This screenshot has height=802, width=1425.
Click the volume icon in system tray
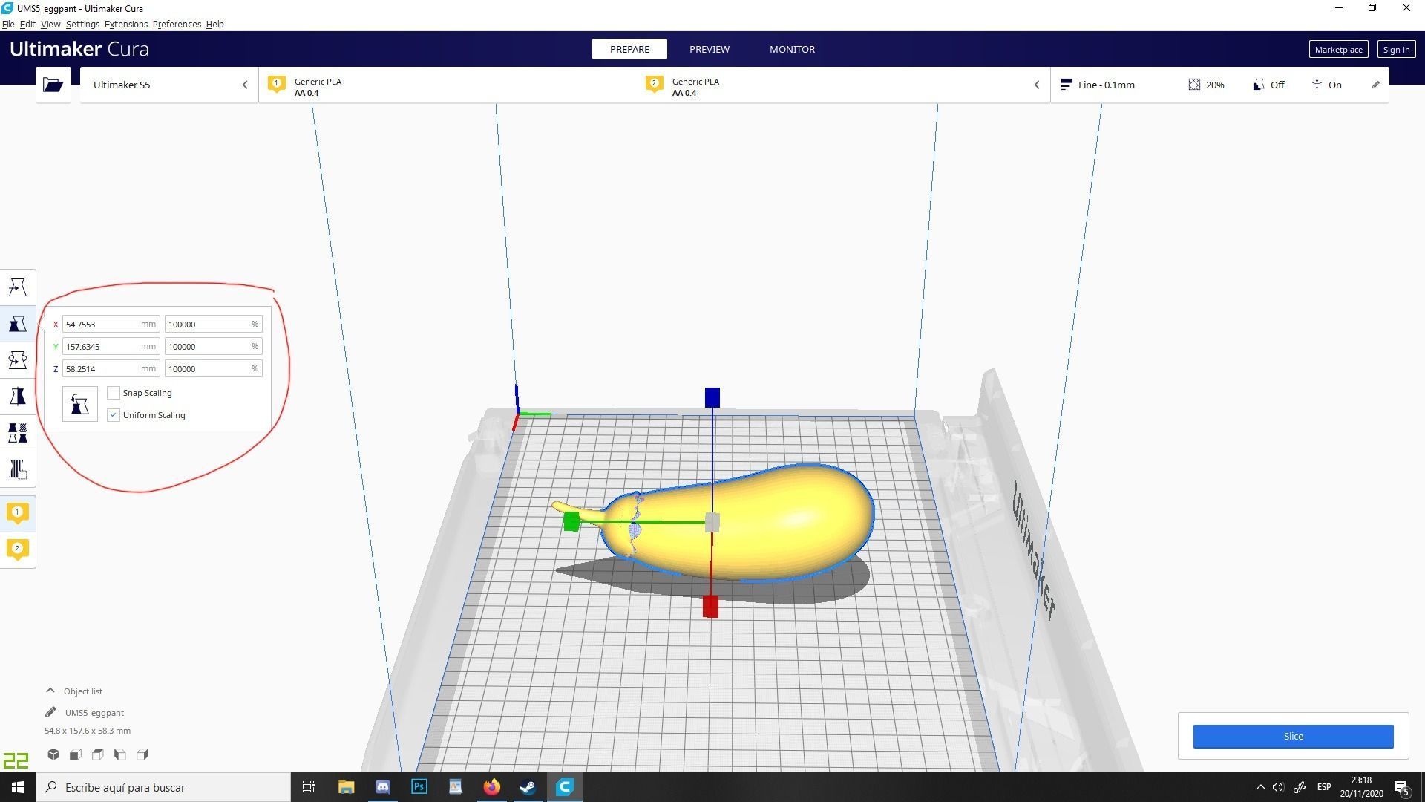click(1278, 787)
